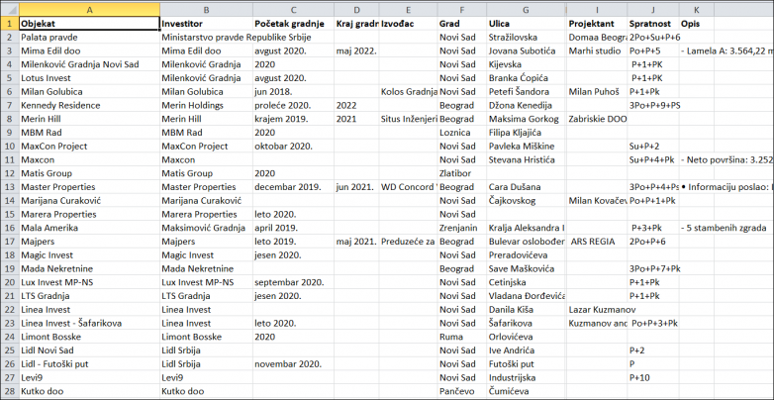Select the Stražilovska street cell
Image resolution: width=774 pixels, height=400 pixels.
(526, 36)
